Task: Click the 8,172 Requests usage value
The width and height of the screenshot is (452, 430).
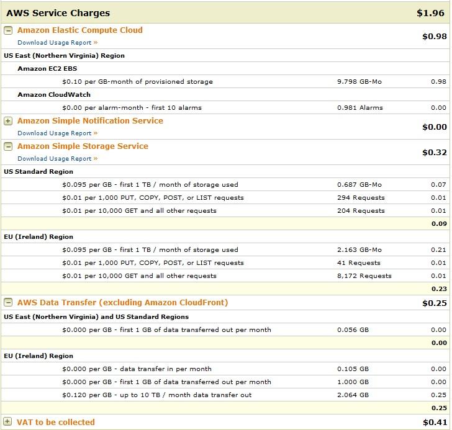Action: [364, 276]
